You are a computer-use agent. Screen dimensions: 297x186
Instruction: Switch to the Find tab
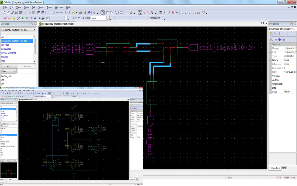tap(284, 168)
